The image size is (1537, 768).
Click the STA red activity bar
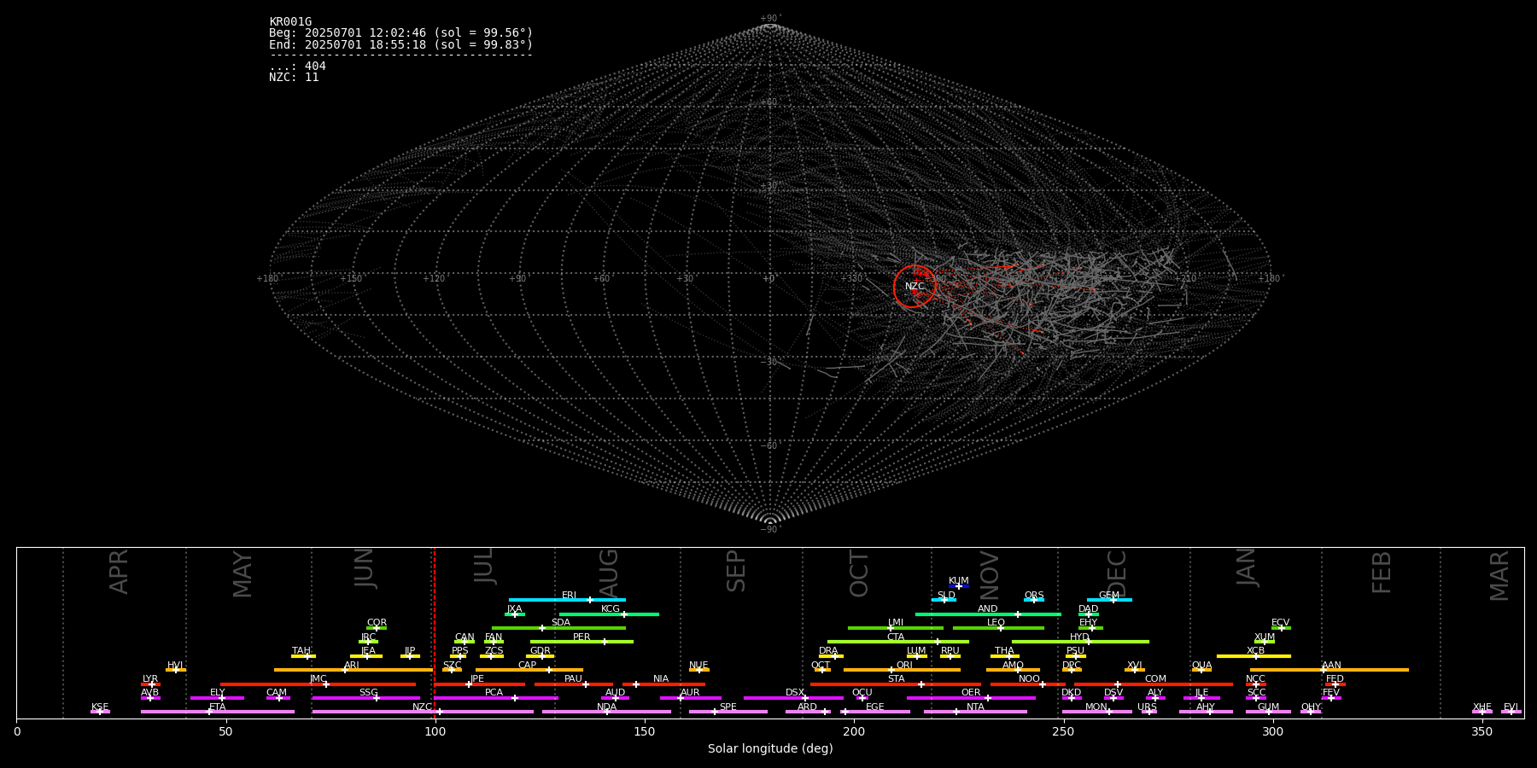pyautogui.click(x=896, y=684)
